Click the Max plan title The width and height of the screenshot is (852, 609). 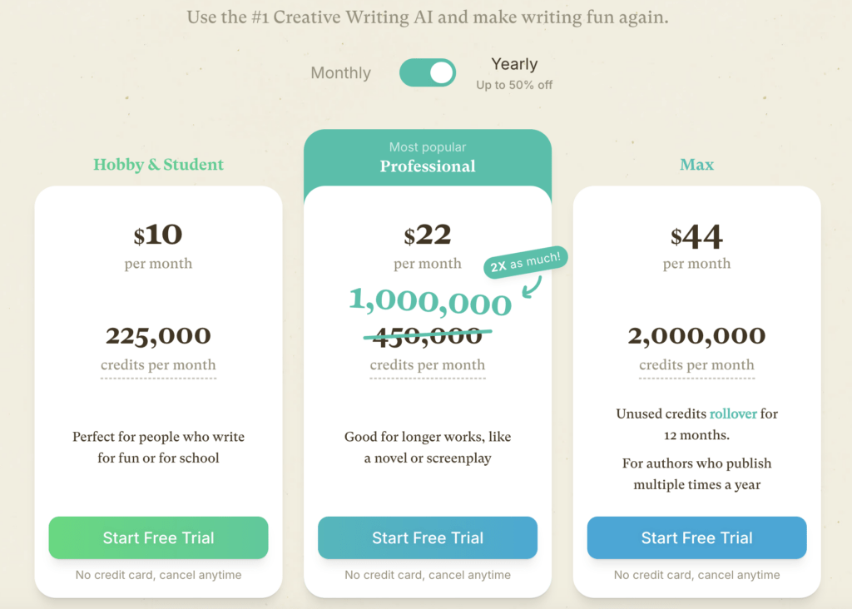(x=696, y=165)
